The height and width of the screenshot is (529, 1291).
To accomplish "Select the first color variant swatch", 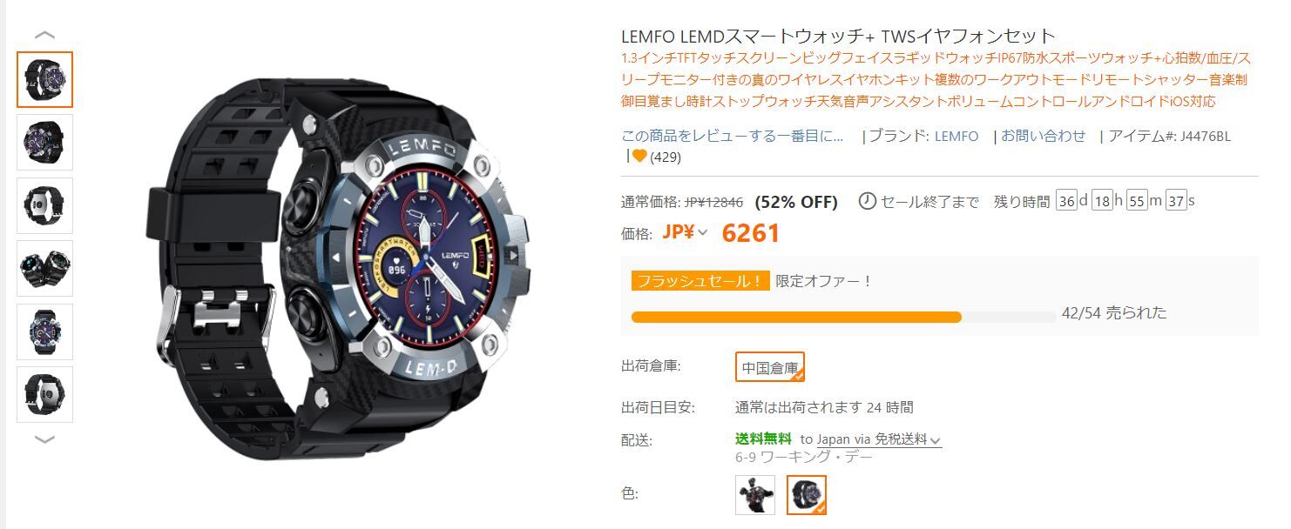I will click(754, 494).
